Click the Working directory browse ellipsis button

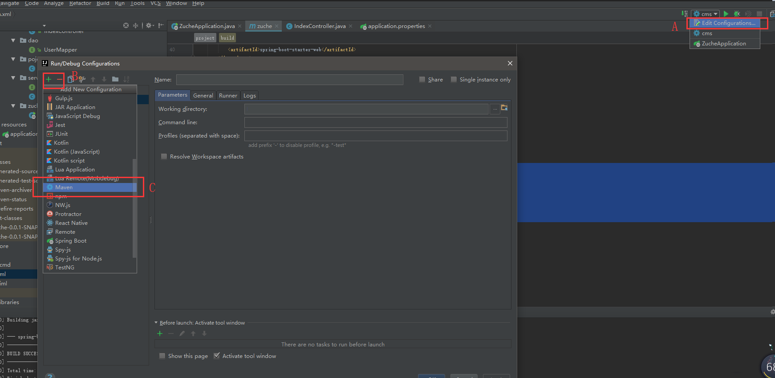coord(495,109)
